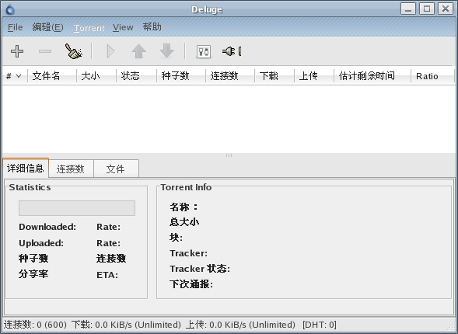Viewport: 458px width, 334px height.
Task: Click the Plugins plug icon
Action: (232, 51)
